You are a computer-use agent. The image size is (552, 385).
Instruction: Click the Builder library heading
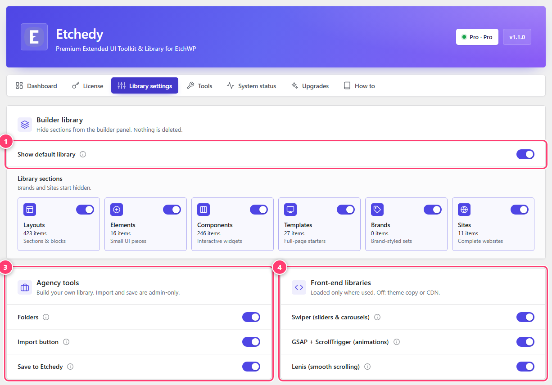point(60,120)
